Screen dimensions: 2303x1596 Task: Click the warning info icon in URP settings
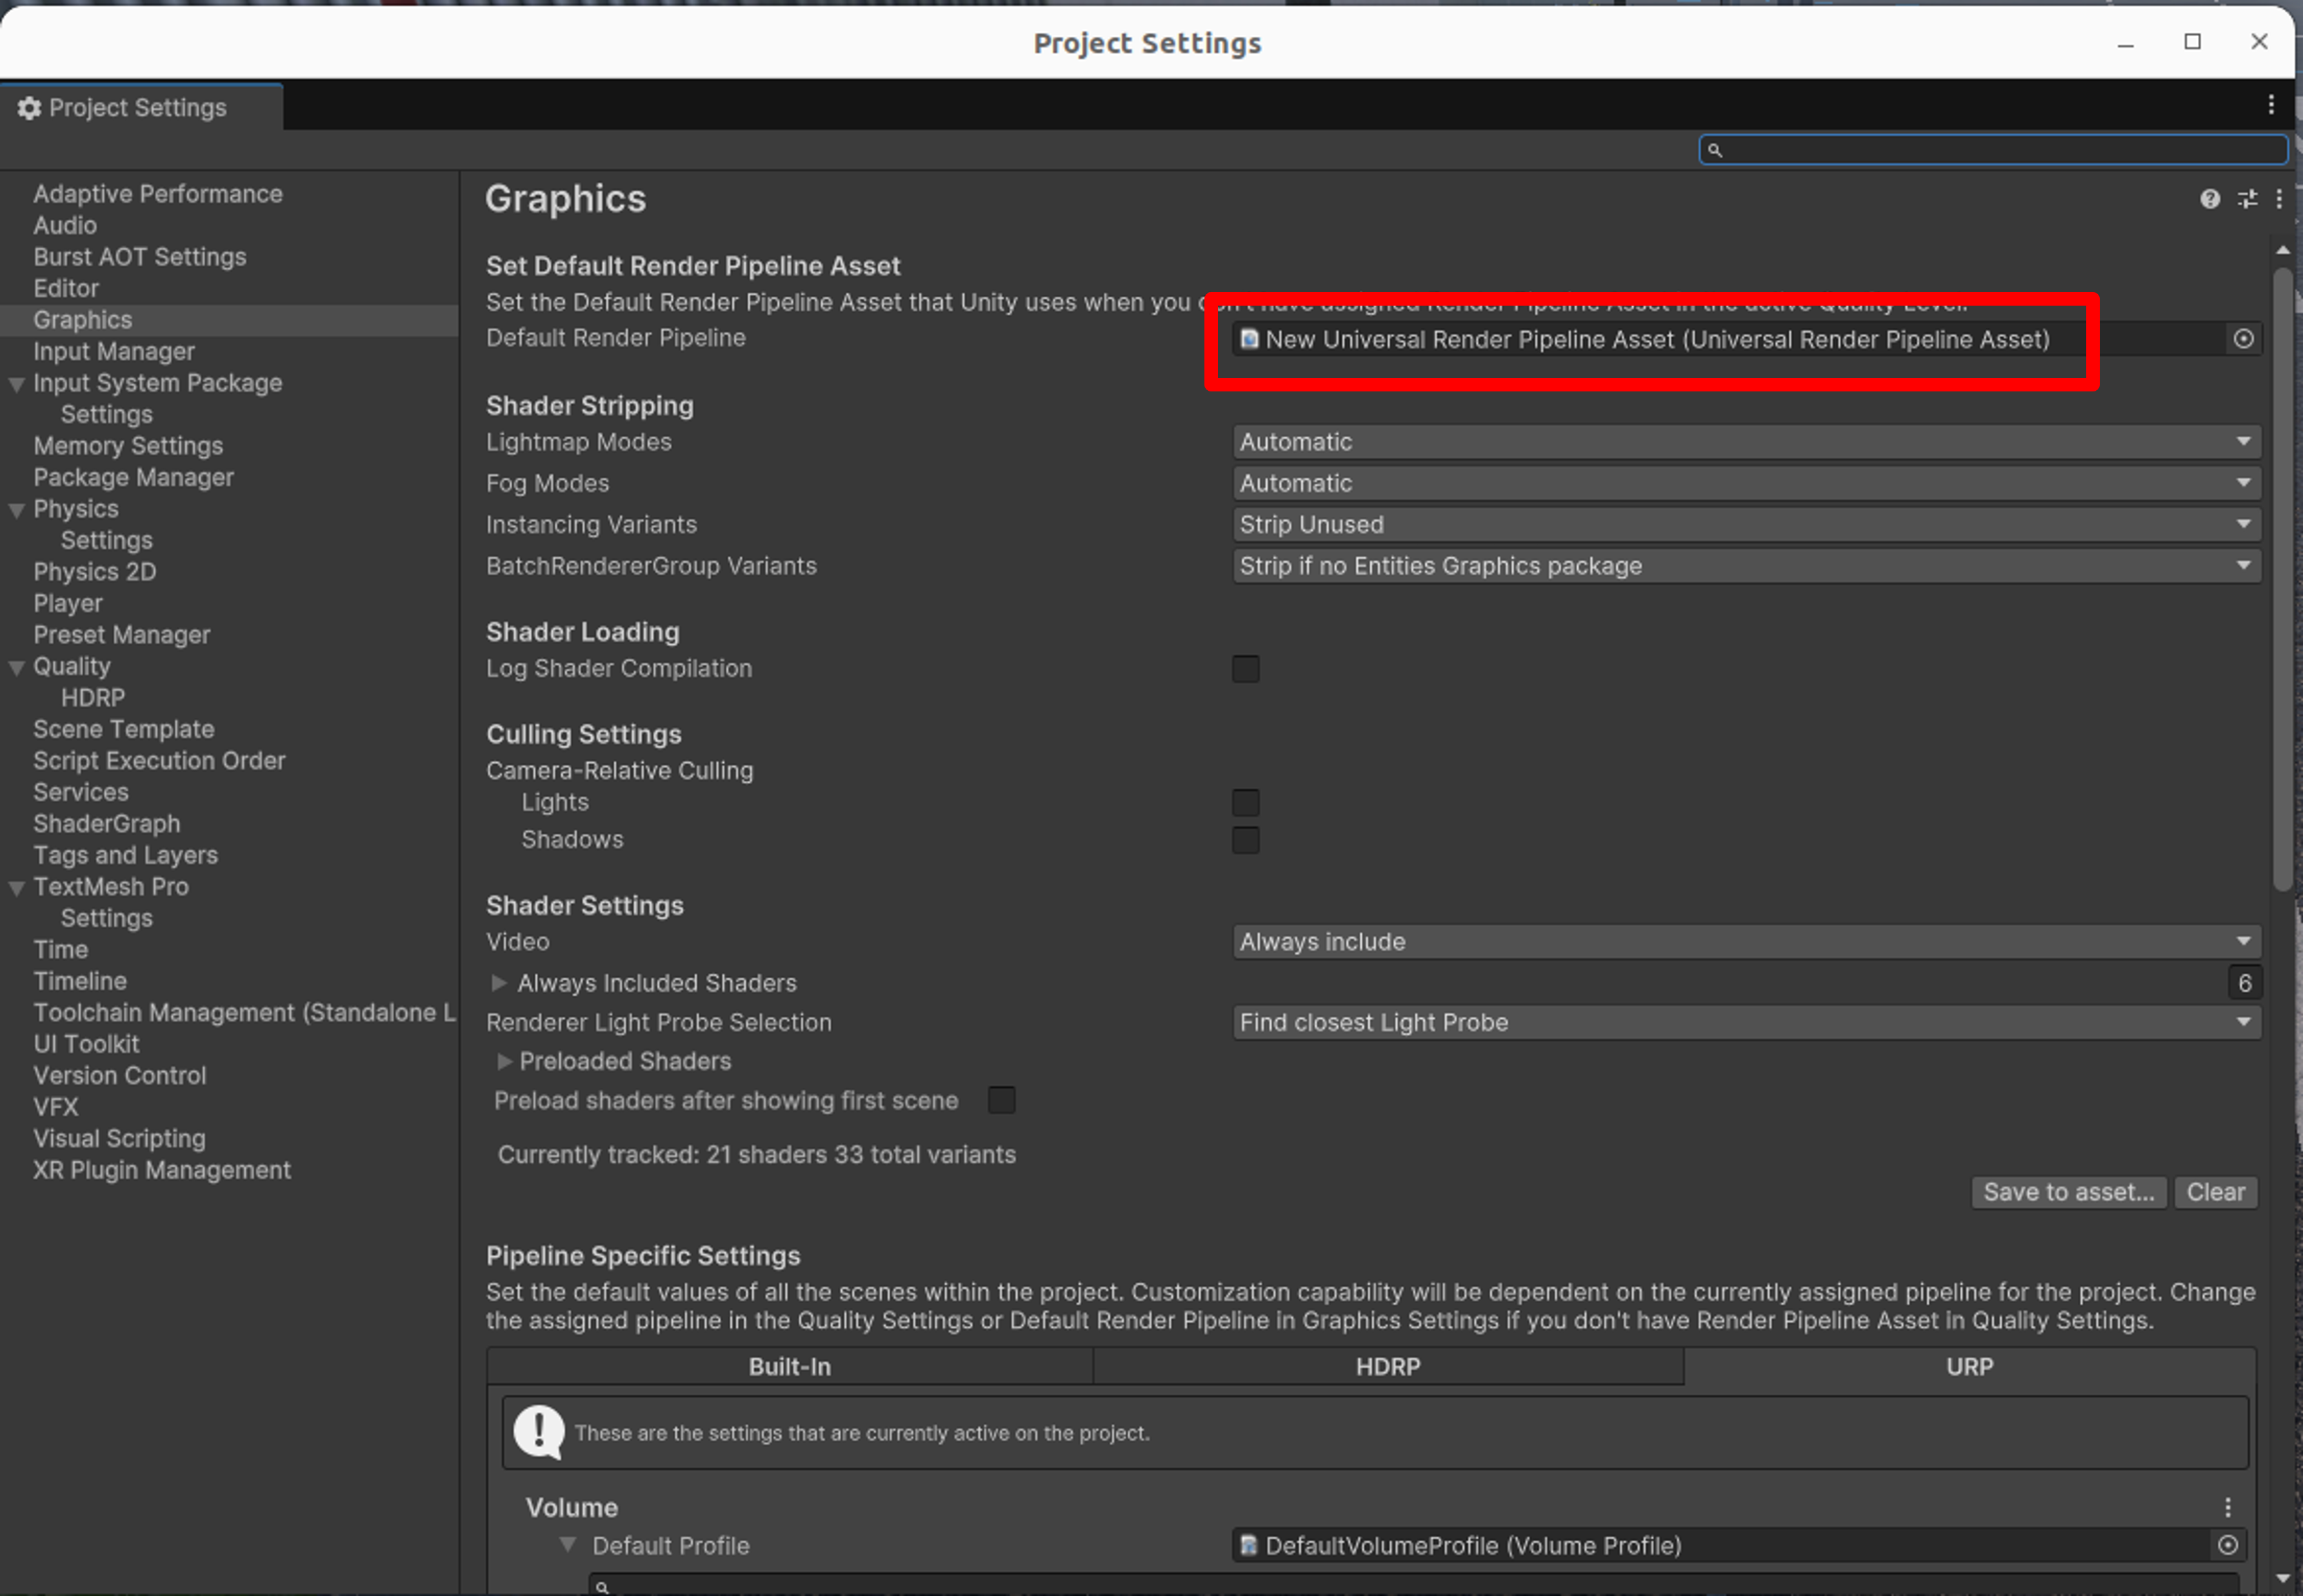click(x=539, y=1433)
